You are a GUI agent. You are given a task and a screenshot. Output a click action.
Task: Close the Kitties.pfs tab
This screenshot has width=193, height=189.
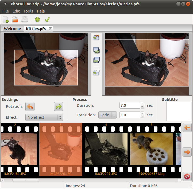(50, 29)
